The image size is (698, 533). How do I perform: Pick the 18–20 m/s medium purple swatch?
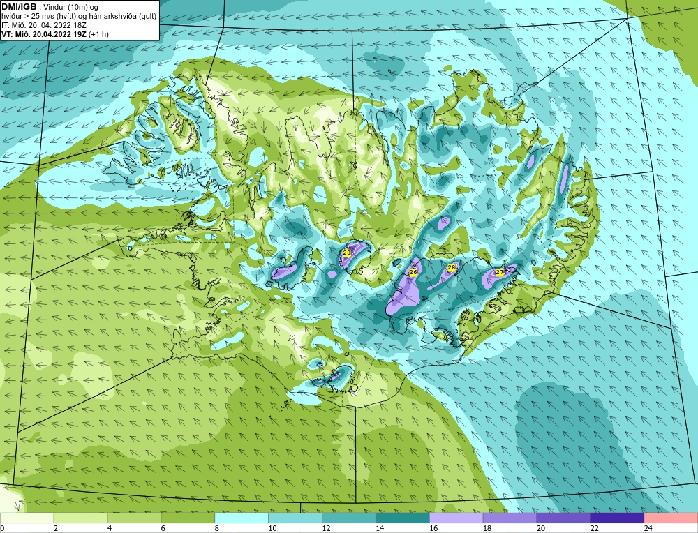[510, 518]
